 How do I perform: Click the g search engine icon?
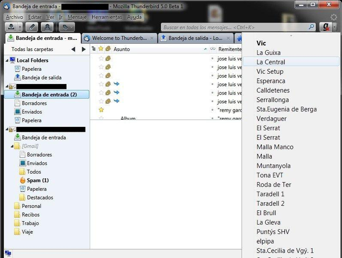coord(326,27)
